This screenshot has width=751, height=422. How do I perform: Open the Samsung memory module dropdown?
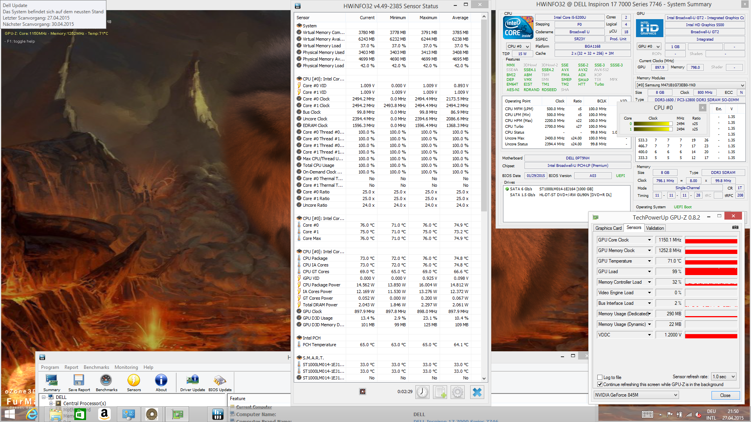tap(690, 85)
